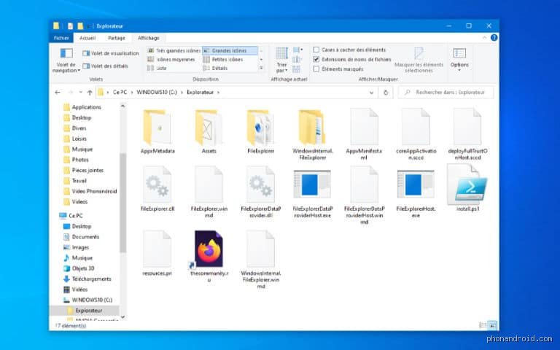
Task: Select FileExplorerDataProviderHost.exe application icon
Action: [x=312, y=184]
